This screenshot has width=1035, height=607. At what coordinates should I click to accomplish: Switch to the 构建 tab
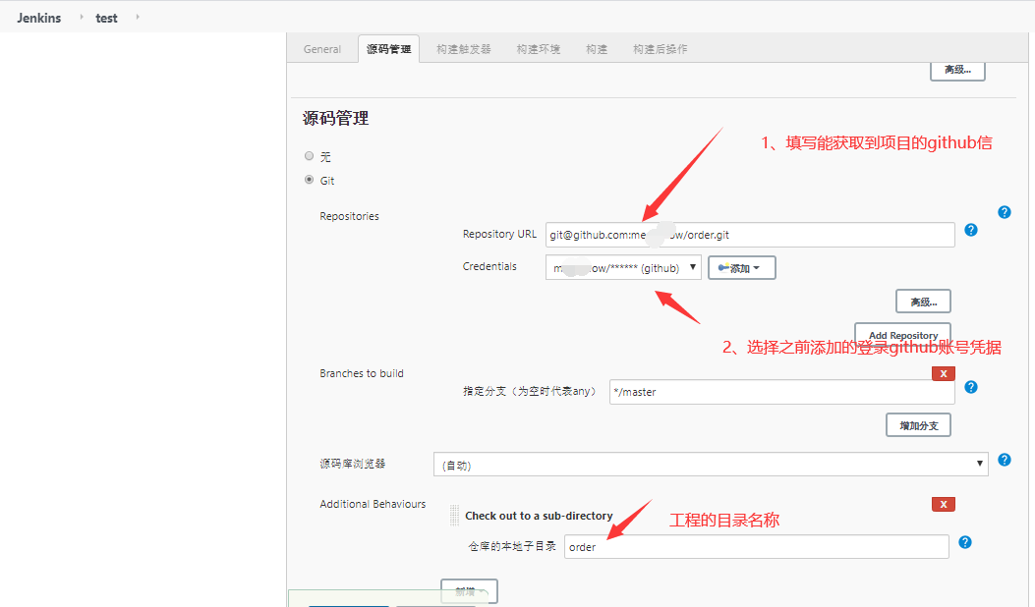pos(597,49)
